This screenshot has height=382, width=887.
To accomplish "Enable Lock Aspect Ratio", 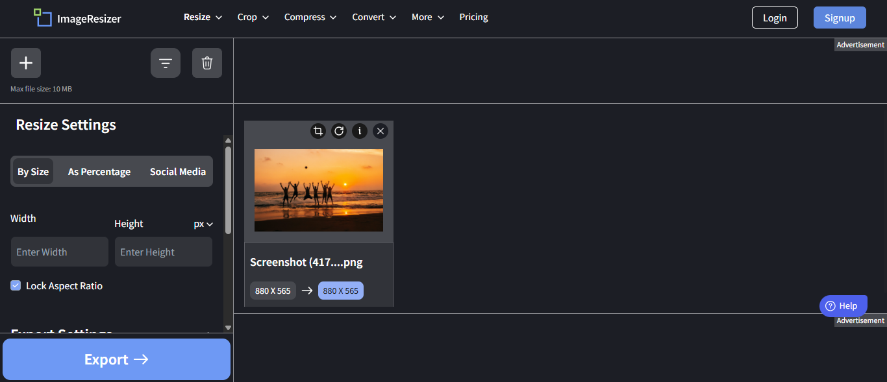I will point(15,285).
